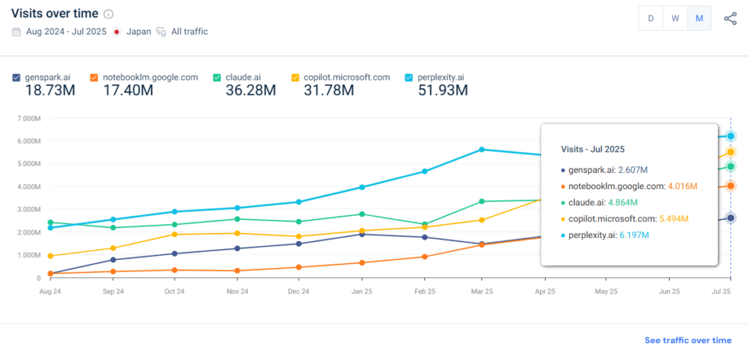748x352 pixels.
Task: Click the All traffic label
Action: (x=189, y=32)
